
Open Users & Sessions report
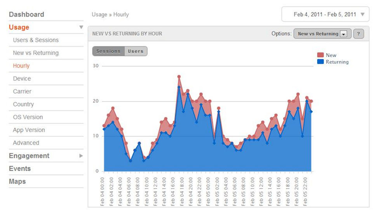[x=36, y=40]
